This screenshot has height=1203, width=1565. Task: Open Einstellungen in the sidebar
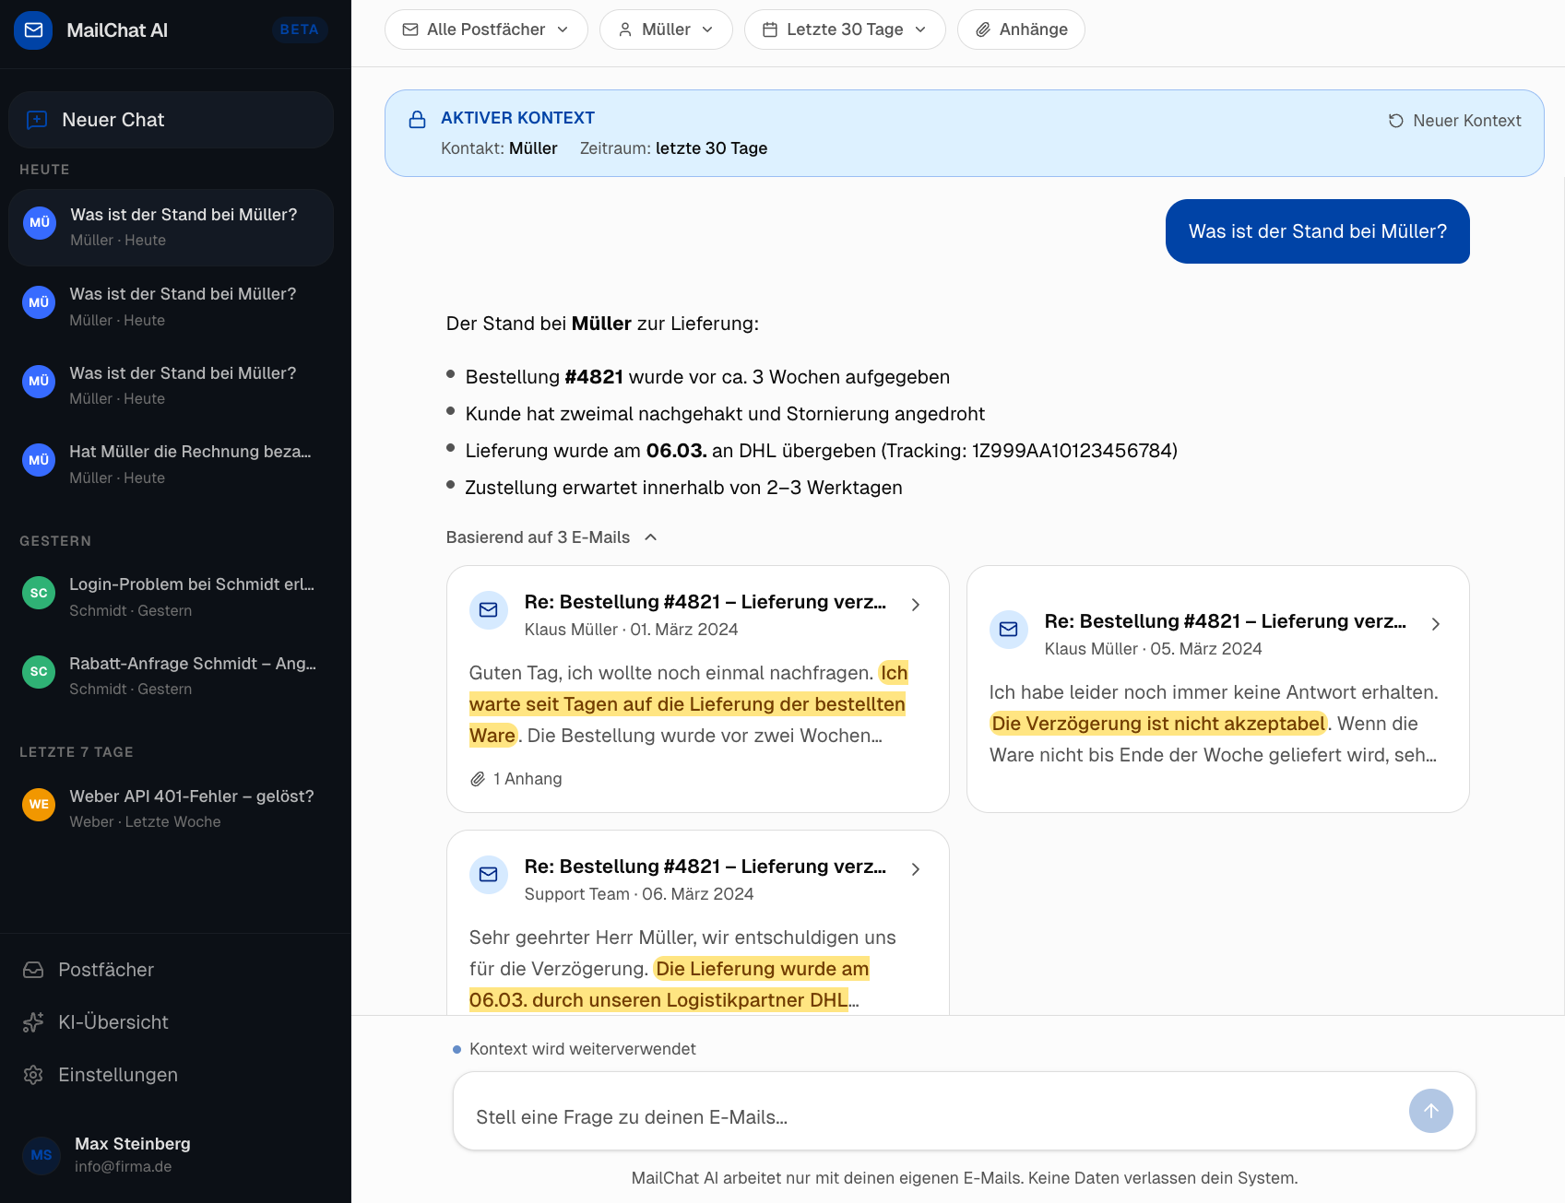tap(117, 1075)
